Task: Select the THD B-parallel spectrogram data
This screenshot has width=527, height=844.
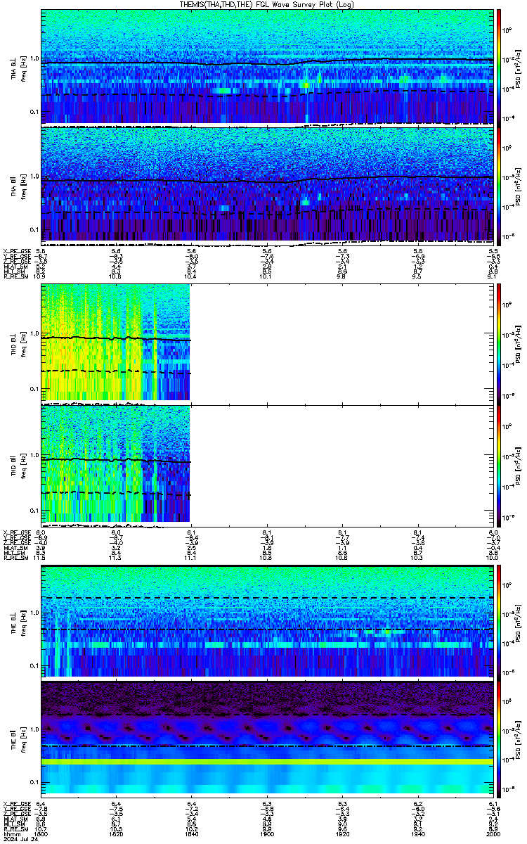Action: [x=116, y=465]
